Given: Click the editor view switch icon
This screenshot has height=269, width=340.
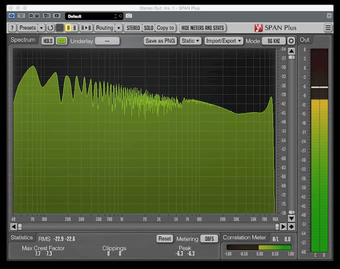Looking at the screenshot, I should 46,15.
